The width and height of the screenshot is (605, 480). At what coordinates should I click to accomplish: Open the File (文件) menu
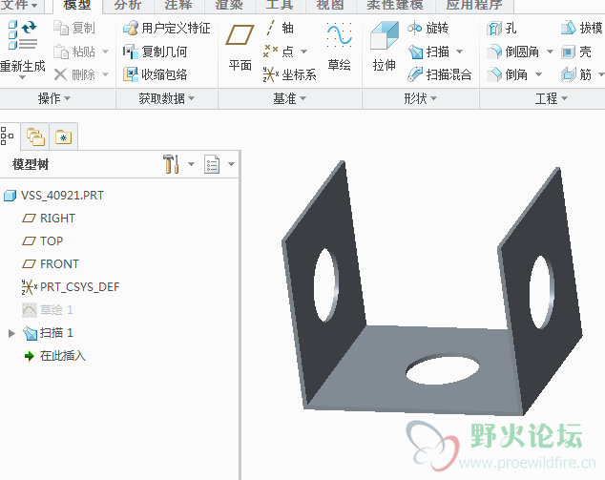[19, 5]
